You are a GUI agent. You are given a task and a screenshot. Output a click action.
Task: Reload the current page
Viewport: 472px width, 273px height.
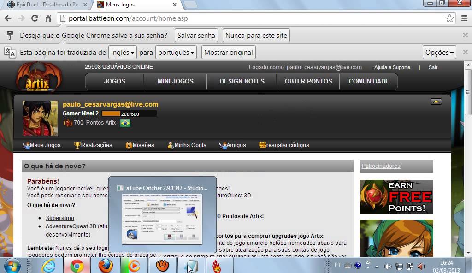[x=35, y=18]
